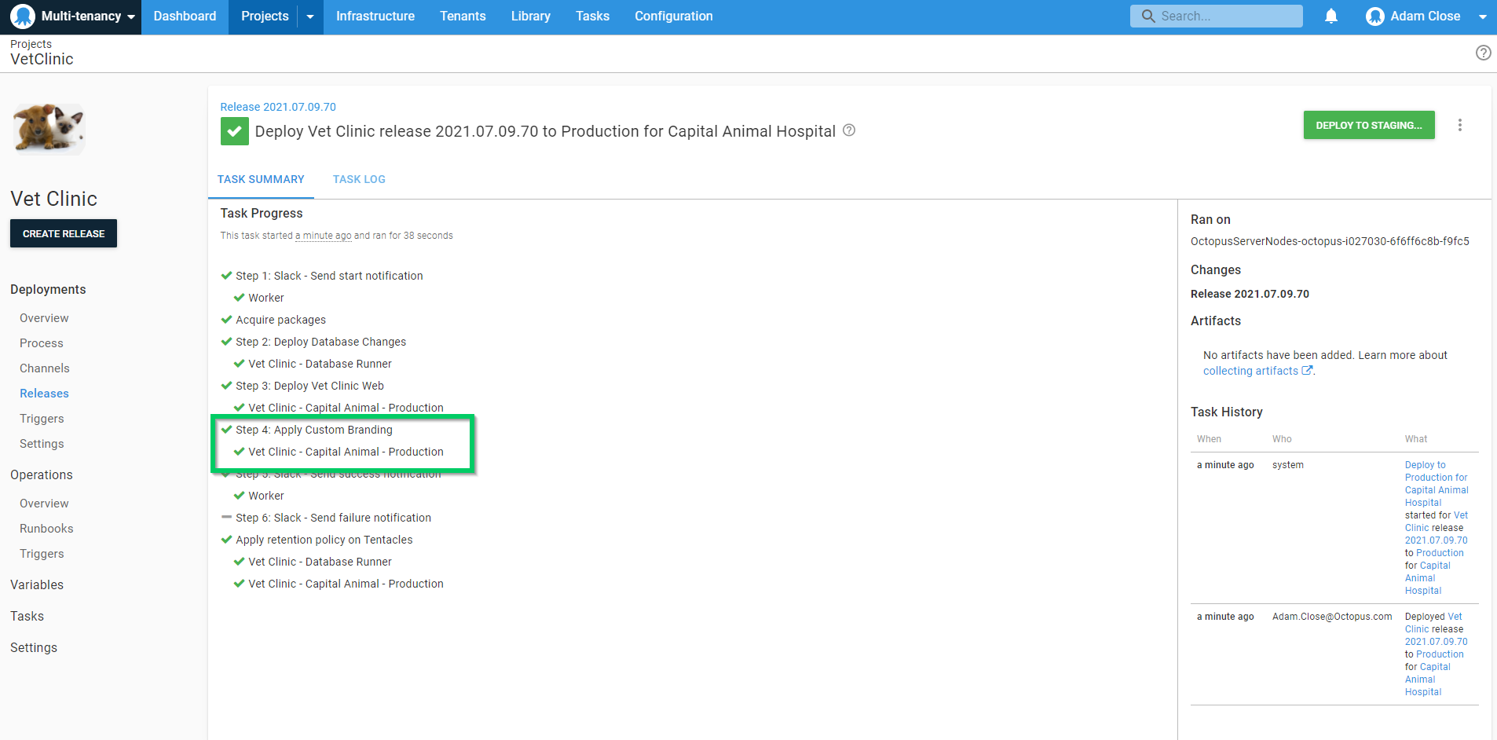Switch to the Task Log tab
This screenshot has height=740, width=1497.
pyautogui.click(x=359, y=179)
